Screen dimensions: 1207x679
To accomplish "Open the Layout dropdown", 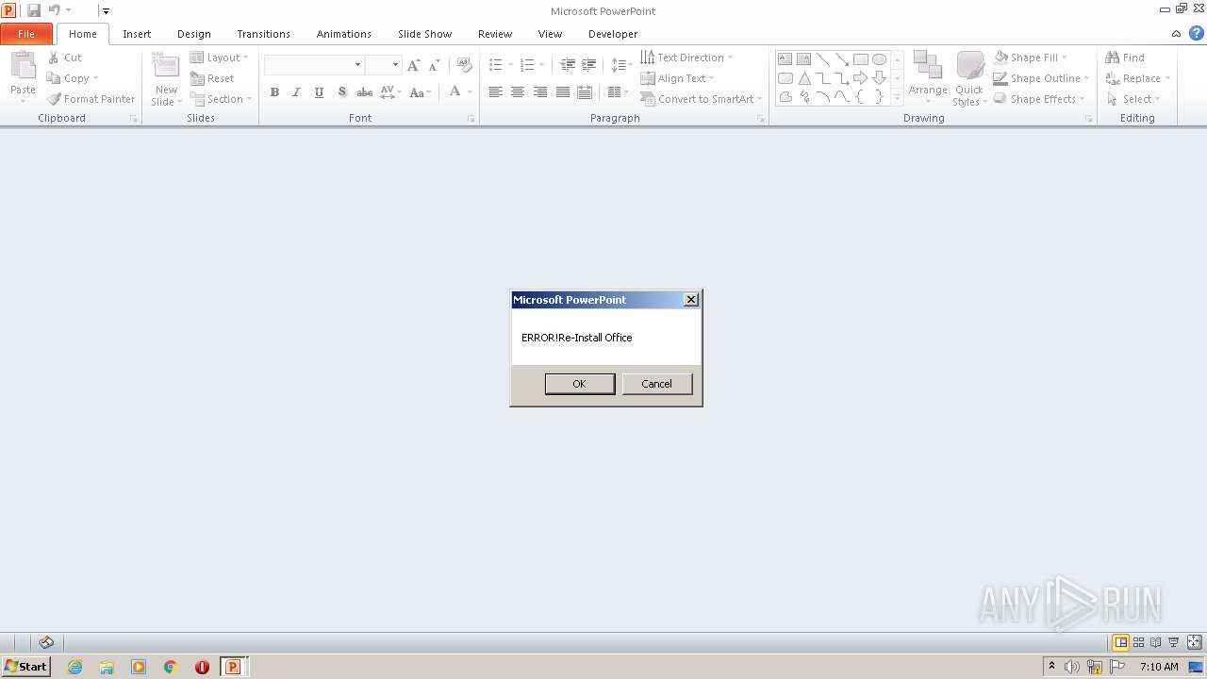I will pos(219,58).
